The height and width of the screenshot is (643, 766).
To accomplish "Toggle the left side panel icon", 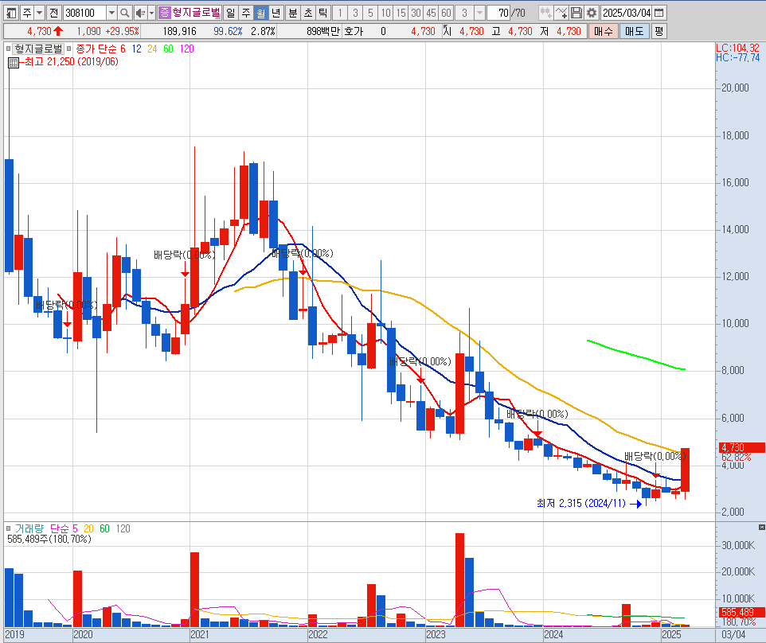I will coord(11,13).
